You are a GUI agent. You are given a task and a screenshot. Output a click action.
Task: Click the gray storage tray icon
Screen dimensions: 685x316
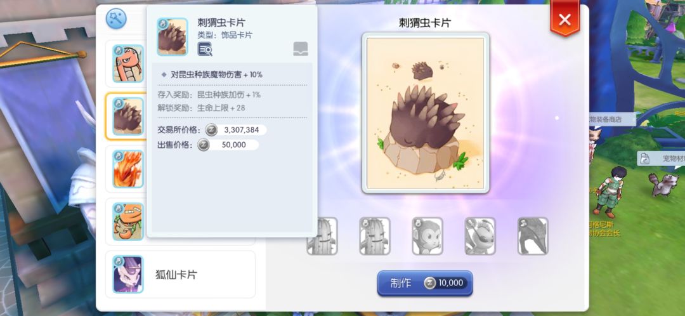[x=301, y=49]
